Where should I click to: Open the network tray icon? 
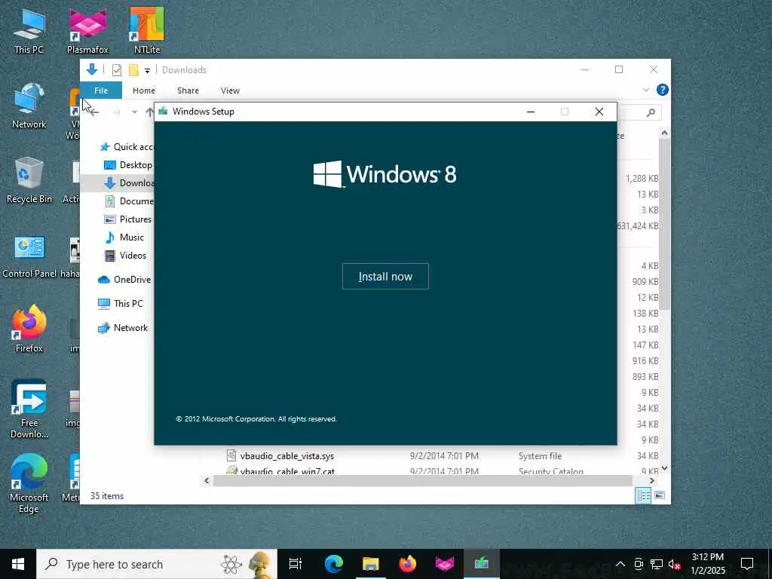click(x=657, y=564)
